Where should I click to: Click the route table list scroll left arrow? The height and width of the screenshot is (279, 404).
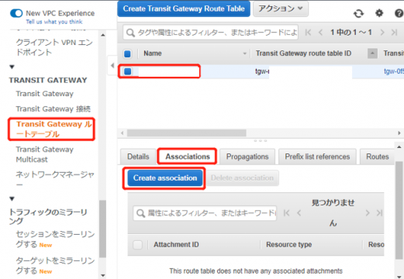coord(122,133)
